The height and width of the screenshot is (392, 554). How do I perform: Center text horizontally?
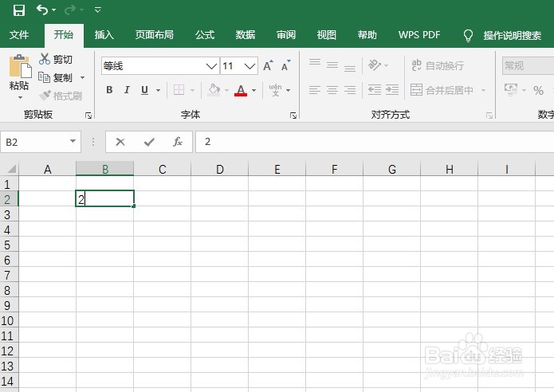click(332, 90)
